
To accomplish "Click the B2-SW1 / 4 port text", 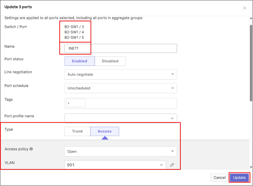I will 74,32.
